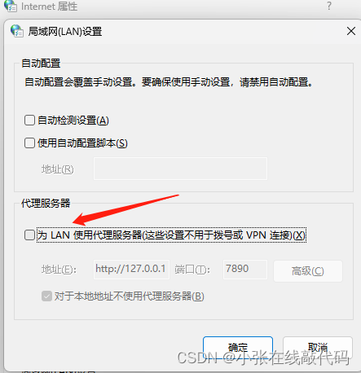
Task: Check 为 LAN 使用代理服务器 checkbox
Action: [29, 235]
